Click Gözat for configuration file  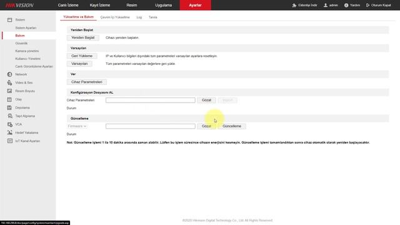click(x=206, y=100)
